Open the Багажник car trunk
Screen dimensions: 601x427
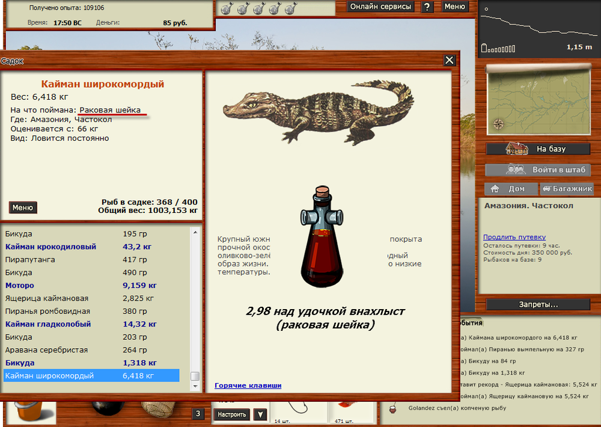(x=567, y=189)
